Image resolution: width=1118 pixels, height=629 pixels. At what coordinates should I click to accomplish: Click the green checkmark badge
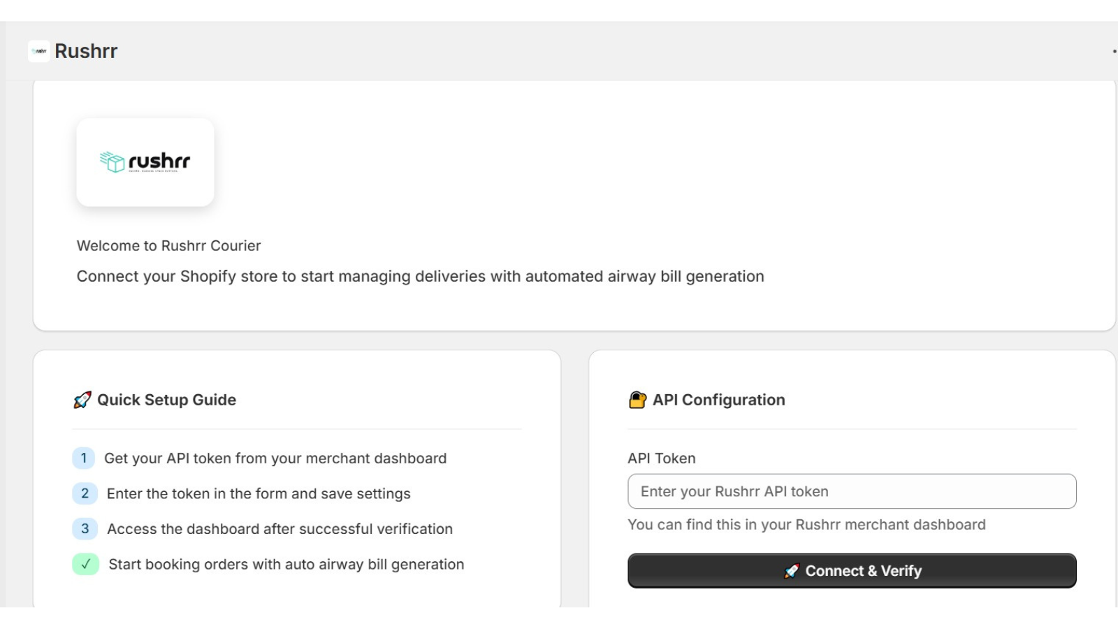[x=85, y=564]
